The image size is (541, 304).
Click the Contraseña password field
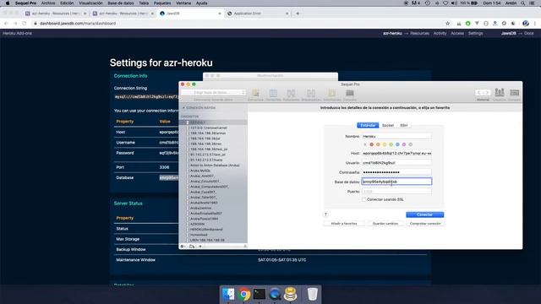point(396,172)
